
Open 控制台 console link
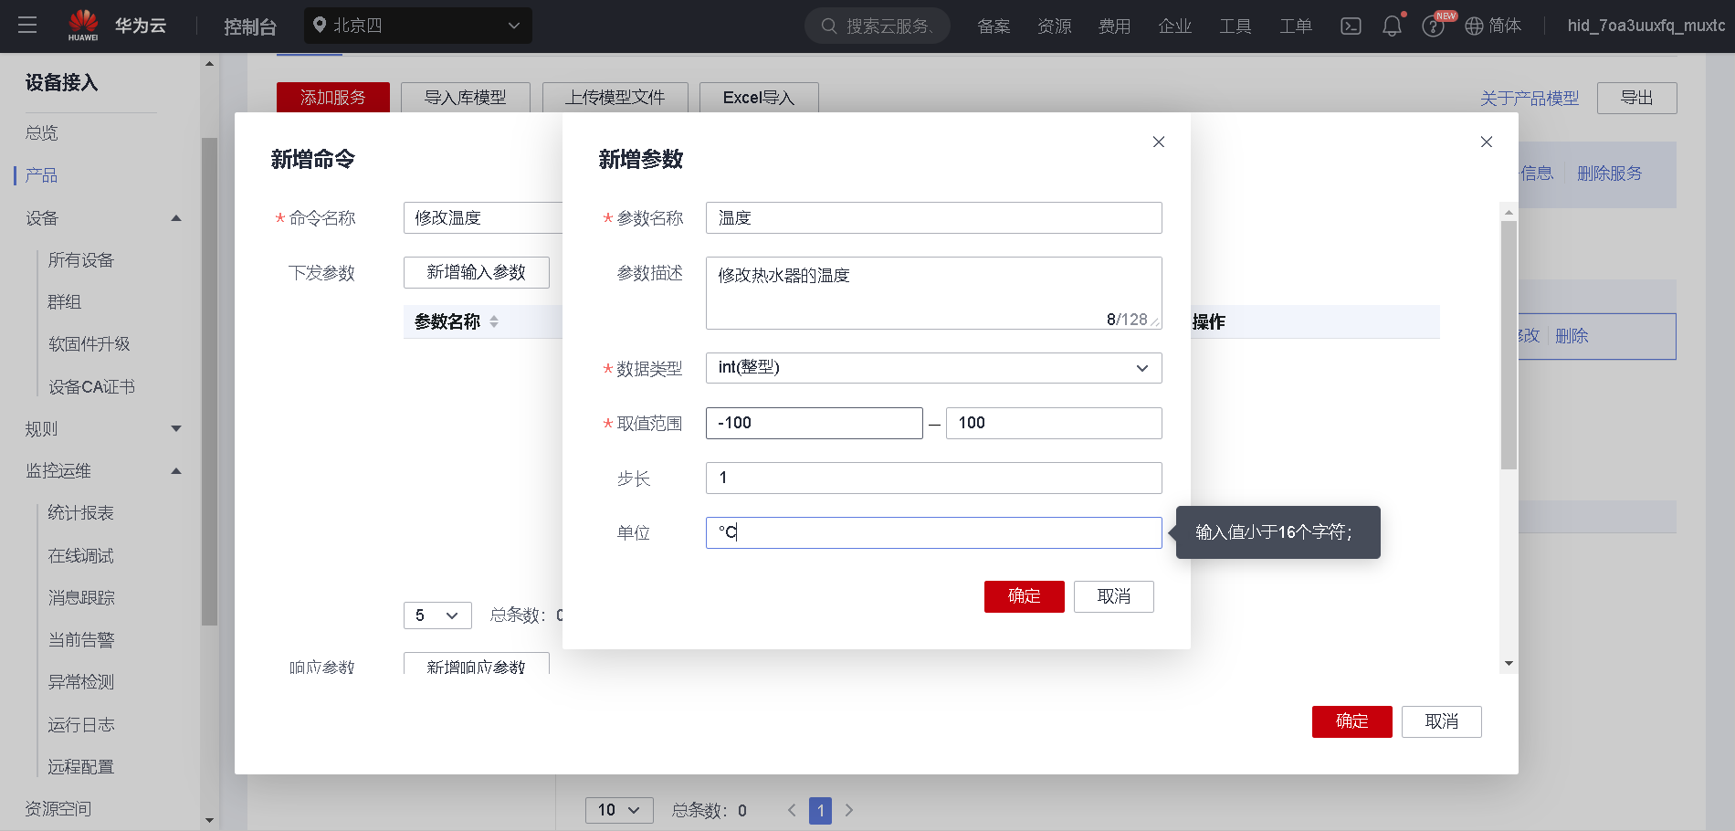(x=250, y=26)
